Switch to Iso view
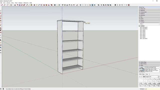The image size is (160, 90). coord(62,5)
